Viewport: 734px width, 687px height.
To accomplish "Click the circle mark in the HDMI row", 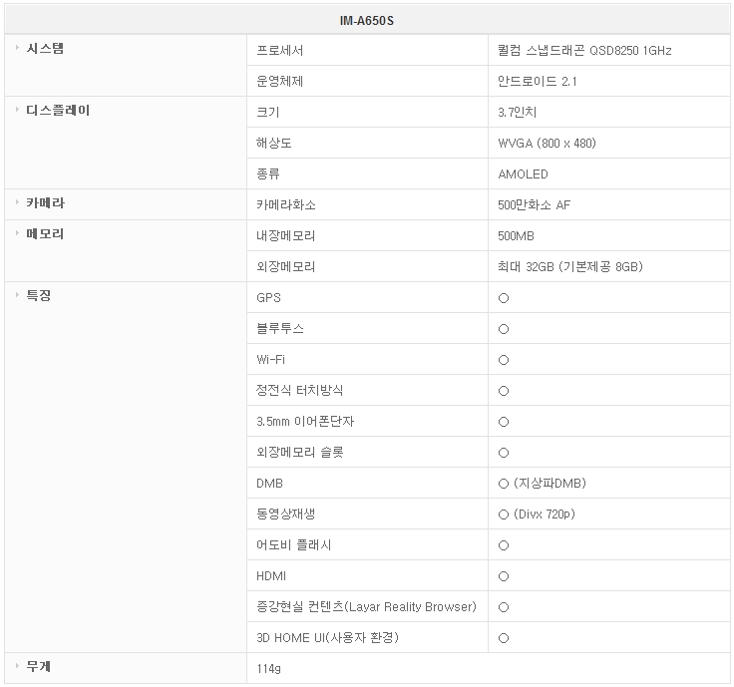I will 504,576.
